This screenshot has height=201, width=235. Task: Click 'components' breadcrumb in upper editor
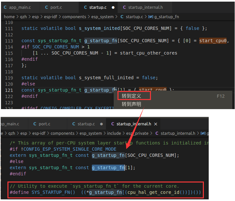tap(74, 17)
